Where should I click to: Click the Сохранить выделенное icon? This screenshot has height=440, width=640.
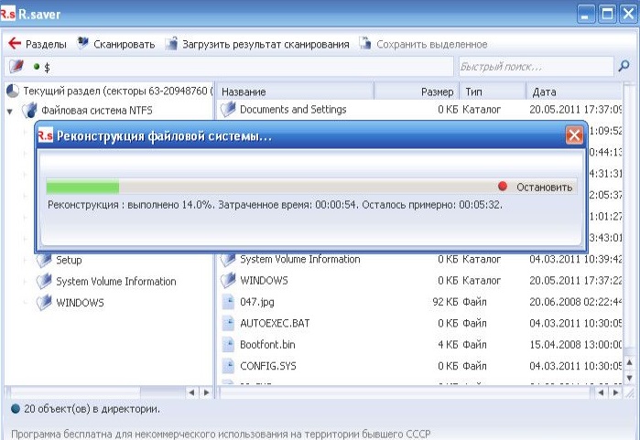point(365,43)
